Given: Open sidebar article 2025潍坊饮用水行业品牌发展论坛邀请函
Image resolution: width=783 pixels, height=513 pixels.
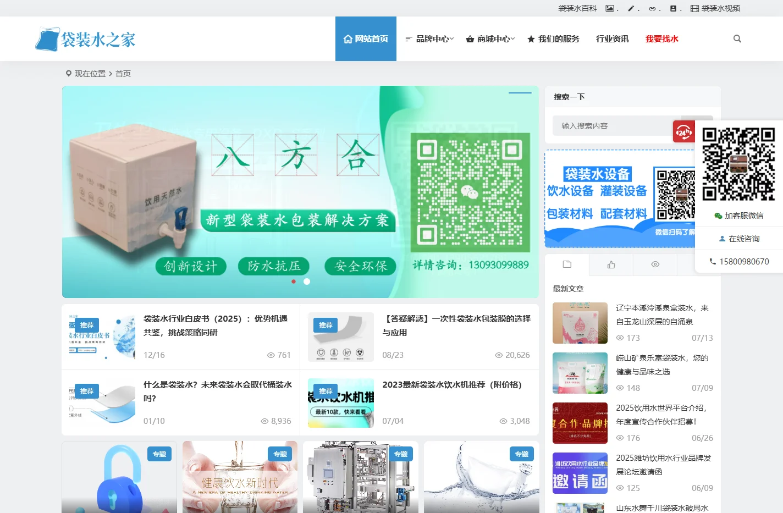Looking at the screenshot, I should click(664, 465).
